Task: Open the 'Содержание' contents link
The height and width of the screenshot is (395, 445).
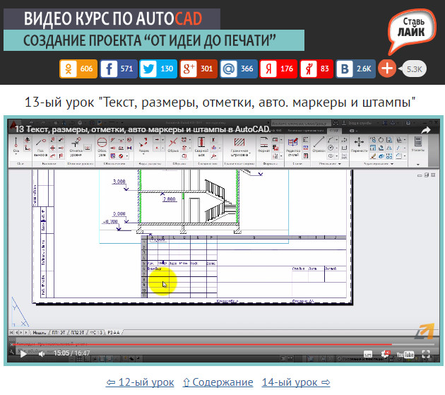Action: point(218,382)
